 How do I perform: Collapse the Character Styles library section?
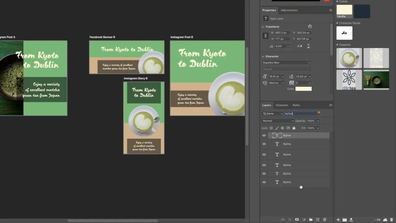tap(337, 23)
